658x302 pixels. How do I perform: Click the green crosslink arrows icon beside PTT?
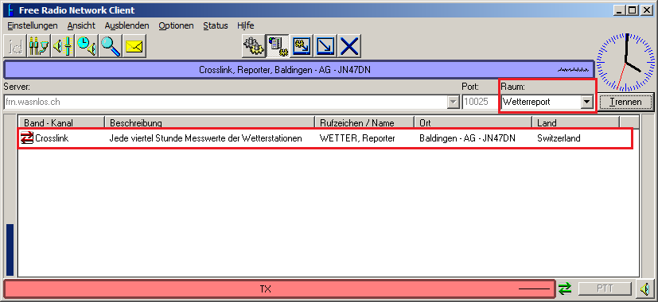pyautogui.click(x=565, y=288)
